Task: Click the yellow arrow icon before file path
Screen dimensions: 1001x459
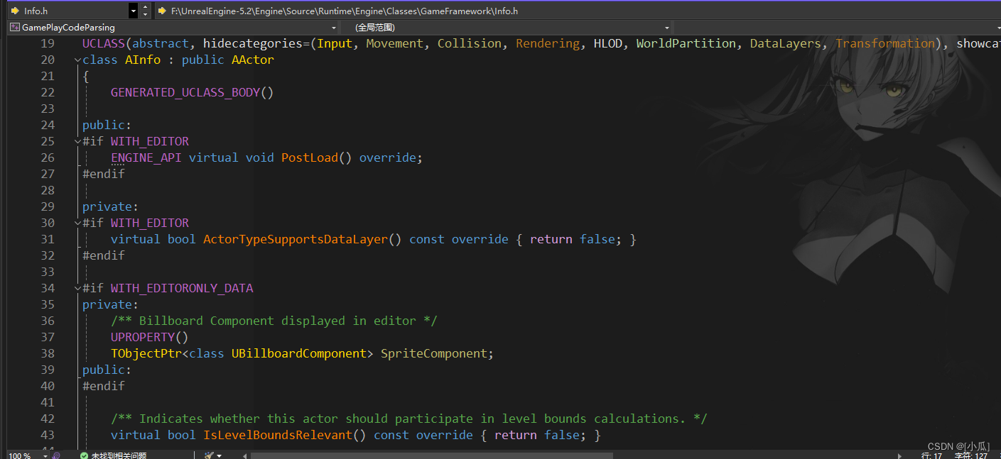Action: [x=162, y=11]
